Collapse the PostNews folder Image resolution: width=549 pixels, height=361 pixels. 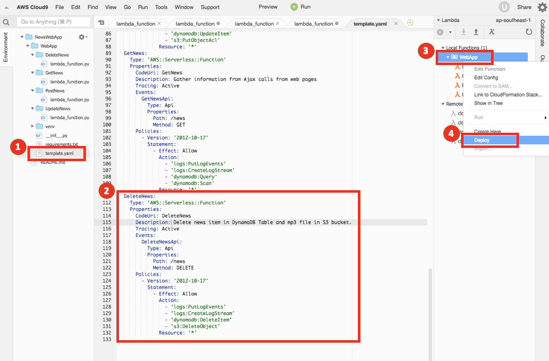point(33,91)
